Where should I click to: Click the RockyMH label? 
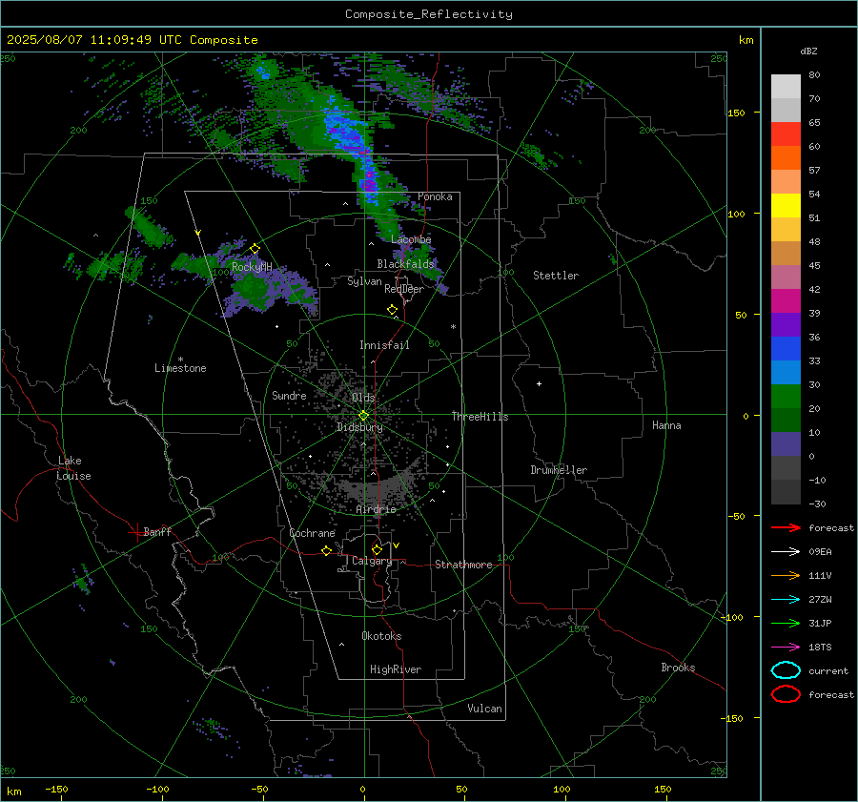coord(252,267)
